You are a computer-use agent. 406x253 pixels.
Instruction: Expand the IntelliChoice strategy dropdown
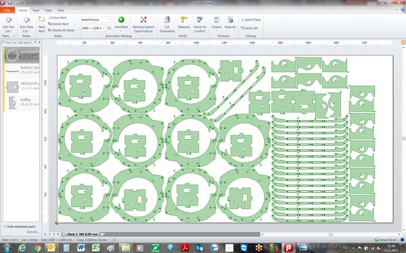click(109, 20)
